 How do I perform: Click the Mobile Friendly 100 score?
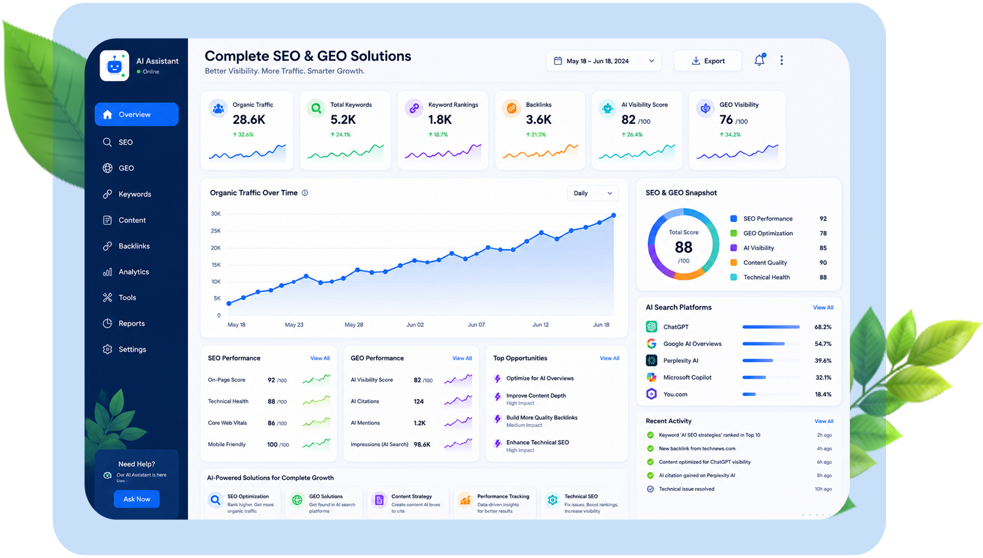point(278,445)
